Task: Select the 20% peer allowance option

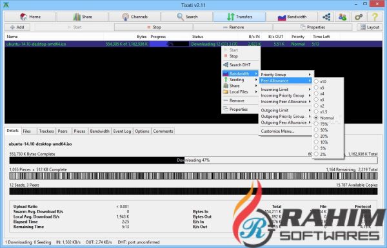Action: coord(328,136)
